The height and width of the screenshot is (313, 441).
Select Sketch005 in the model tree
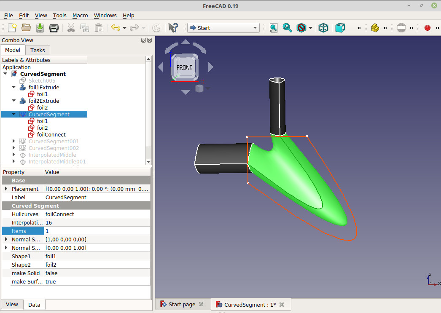(x=42, y=80)
